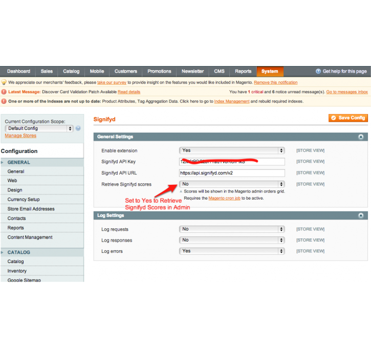Select Reports in the configuration sidebar
The image size is (371, 348).
pyautogui.click(x=42, y=228)
